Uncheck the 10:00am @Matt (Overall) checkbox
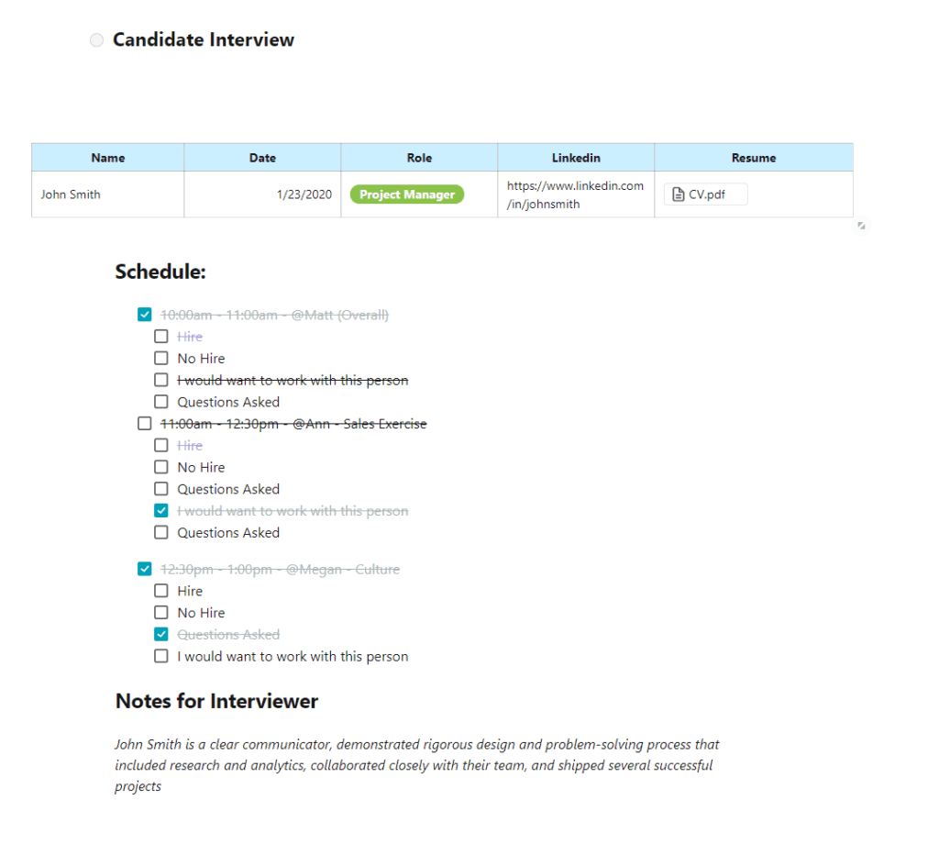This screenshot has height=844, width=939. pos(144,315)
